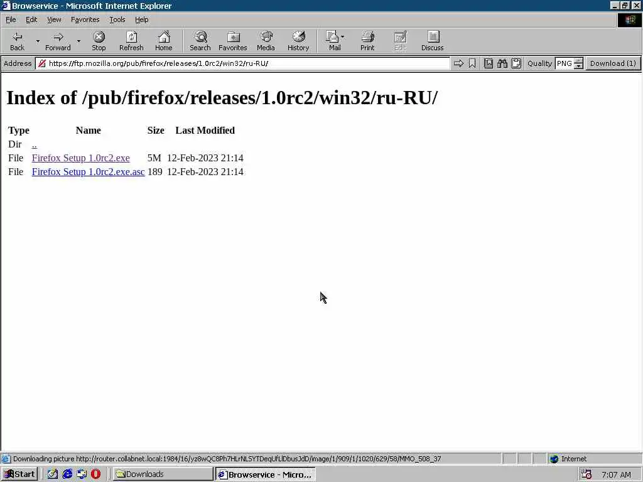This screenshot has height=482, width=643.
Task: Click the Internet zone status indicator
Action: pos(568,459)
